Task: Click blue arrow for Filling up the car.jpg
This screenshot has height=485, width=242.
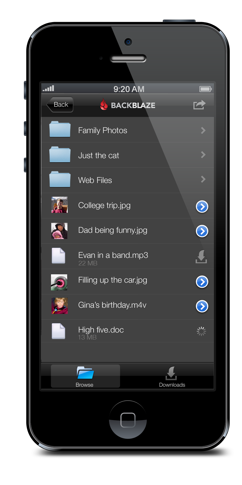Action: point(202,282)
